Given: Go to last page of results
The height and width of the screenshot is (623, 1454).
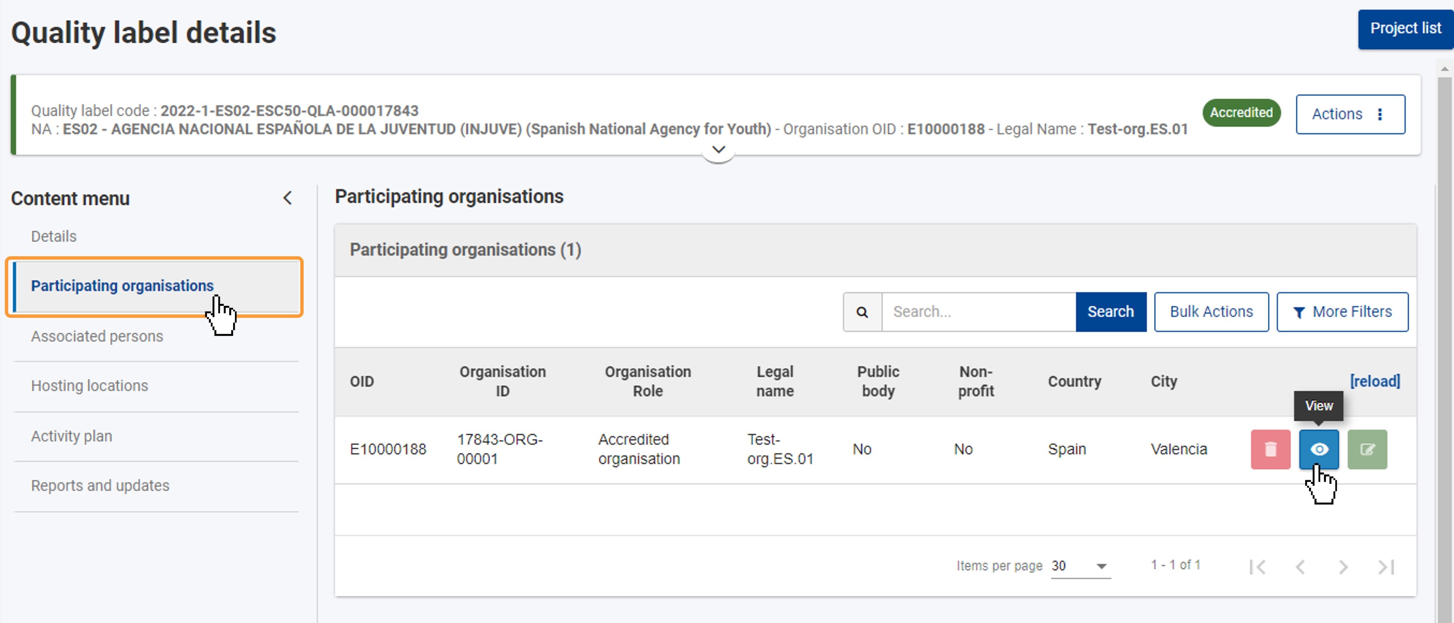Looking at the screenshot, I should tap(1386, 567).
